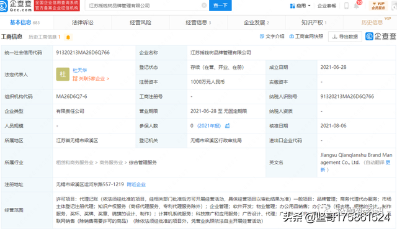
Task: Click the chart icon beside 2021年报
Action: pos(228,125)
